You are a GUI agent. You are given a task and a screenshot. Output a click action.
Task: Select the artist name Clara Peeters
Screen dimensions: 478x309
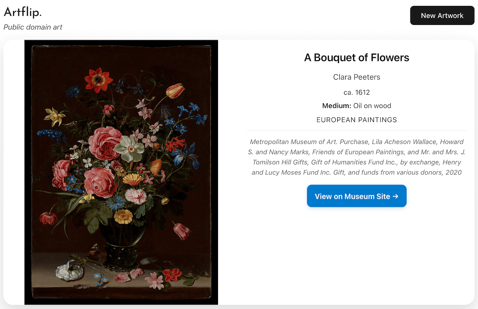click(356, 77)
